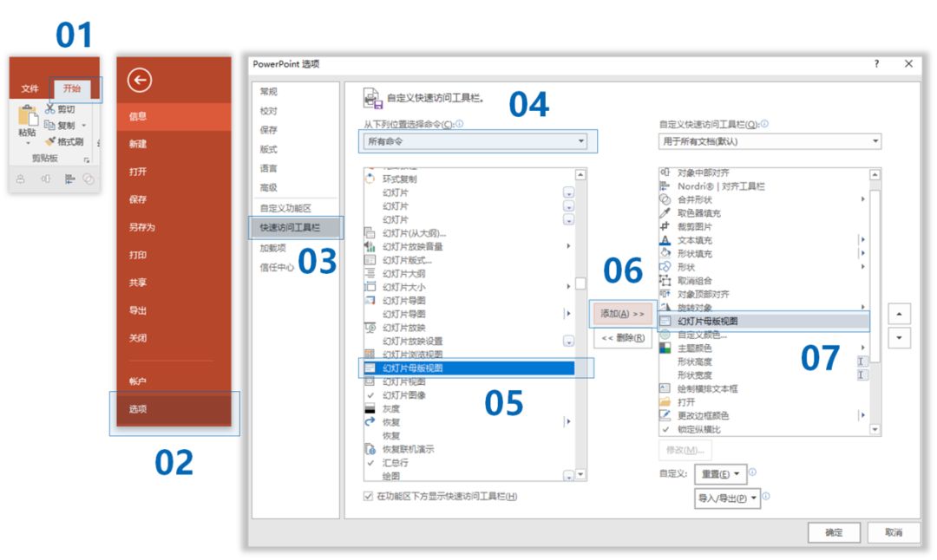Click the icon beside 恢复联机演示

(370, 449)
